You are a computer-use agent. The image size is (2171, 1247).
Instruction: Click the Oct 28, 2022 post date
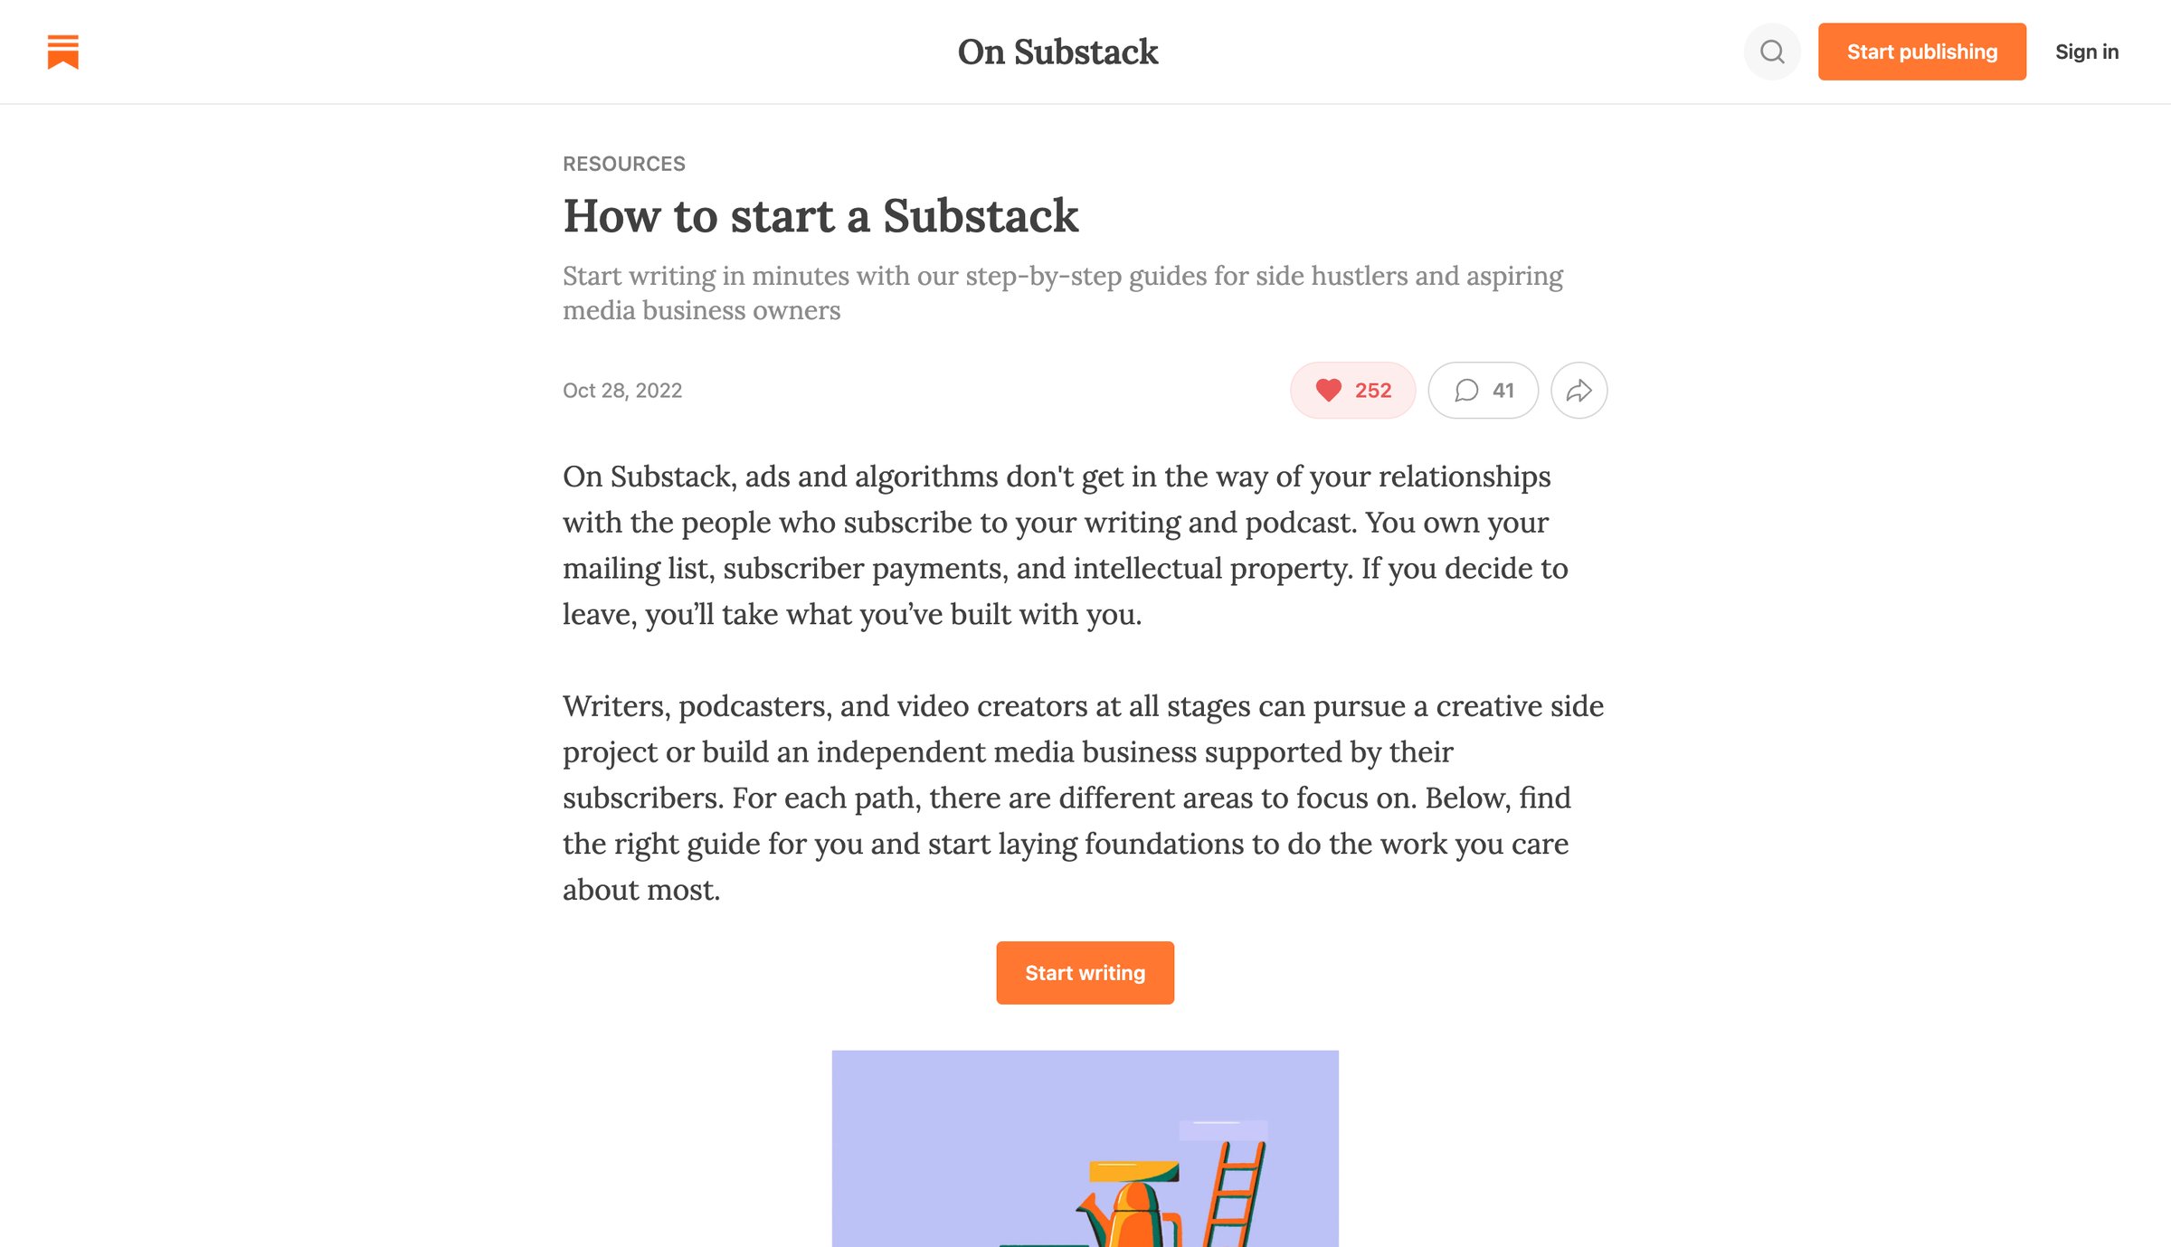click(x=622, y=390)
